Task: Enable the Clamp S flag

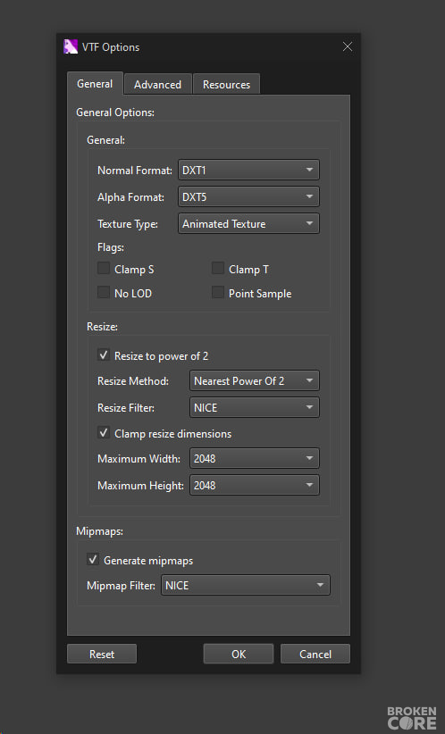Action: click(104, 268)
